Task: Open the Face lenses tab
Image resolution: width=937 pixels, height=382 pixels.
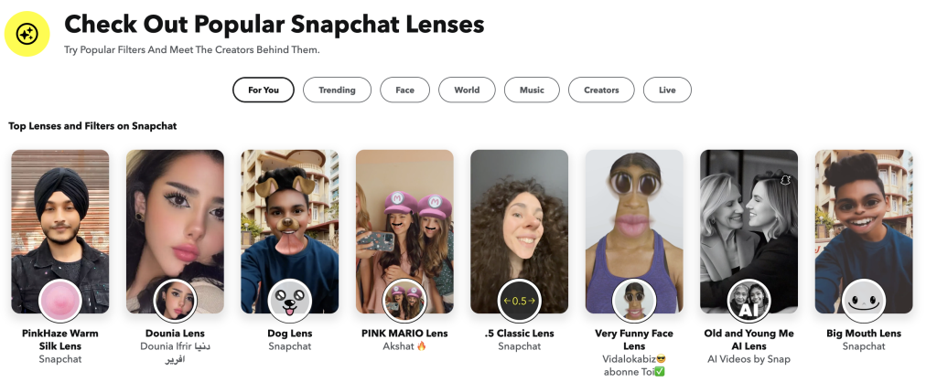Action: (404, 90)
